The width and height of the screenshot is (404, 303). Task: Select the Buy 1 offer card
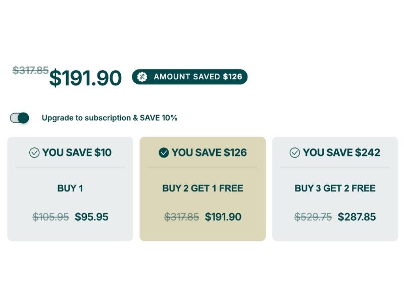pos(70,188)
